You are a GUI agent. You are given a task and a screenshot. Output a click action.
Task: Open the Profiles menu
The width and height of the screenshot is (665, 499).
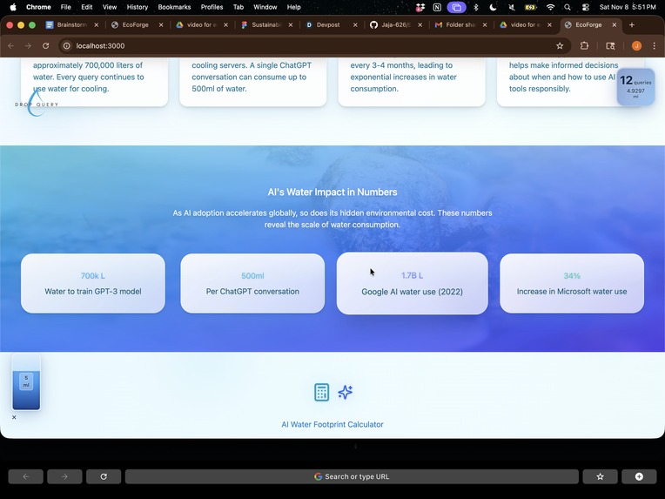pos(212,7)
